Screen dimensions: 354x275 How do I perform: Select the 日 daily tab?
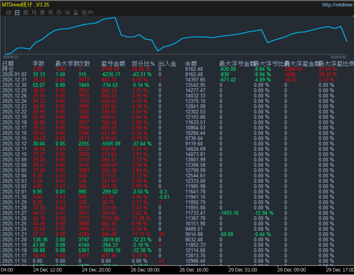coord(17,13)
